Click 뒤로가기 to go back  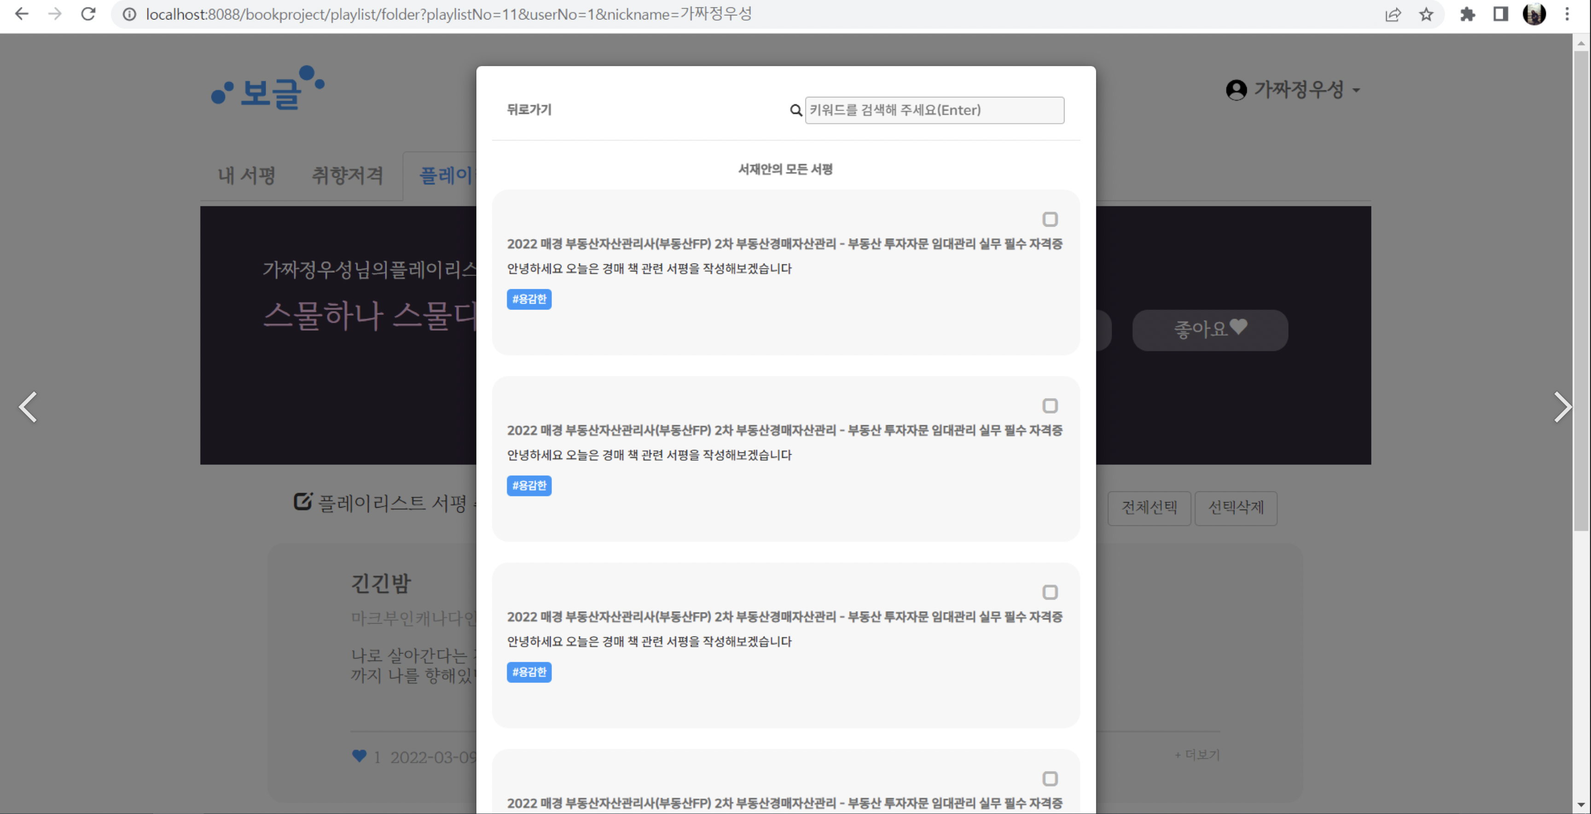click(x=529, y=109)
